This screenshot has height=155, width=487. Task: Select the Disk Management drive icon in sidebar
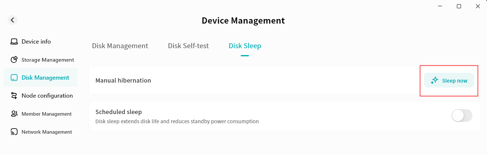[x=14, y=78]
